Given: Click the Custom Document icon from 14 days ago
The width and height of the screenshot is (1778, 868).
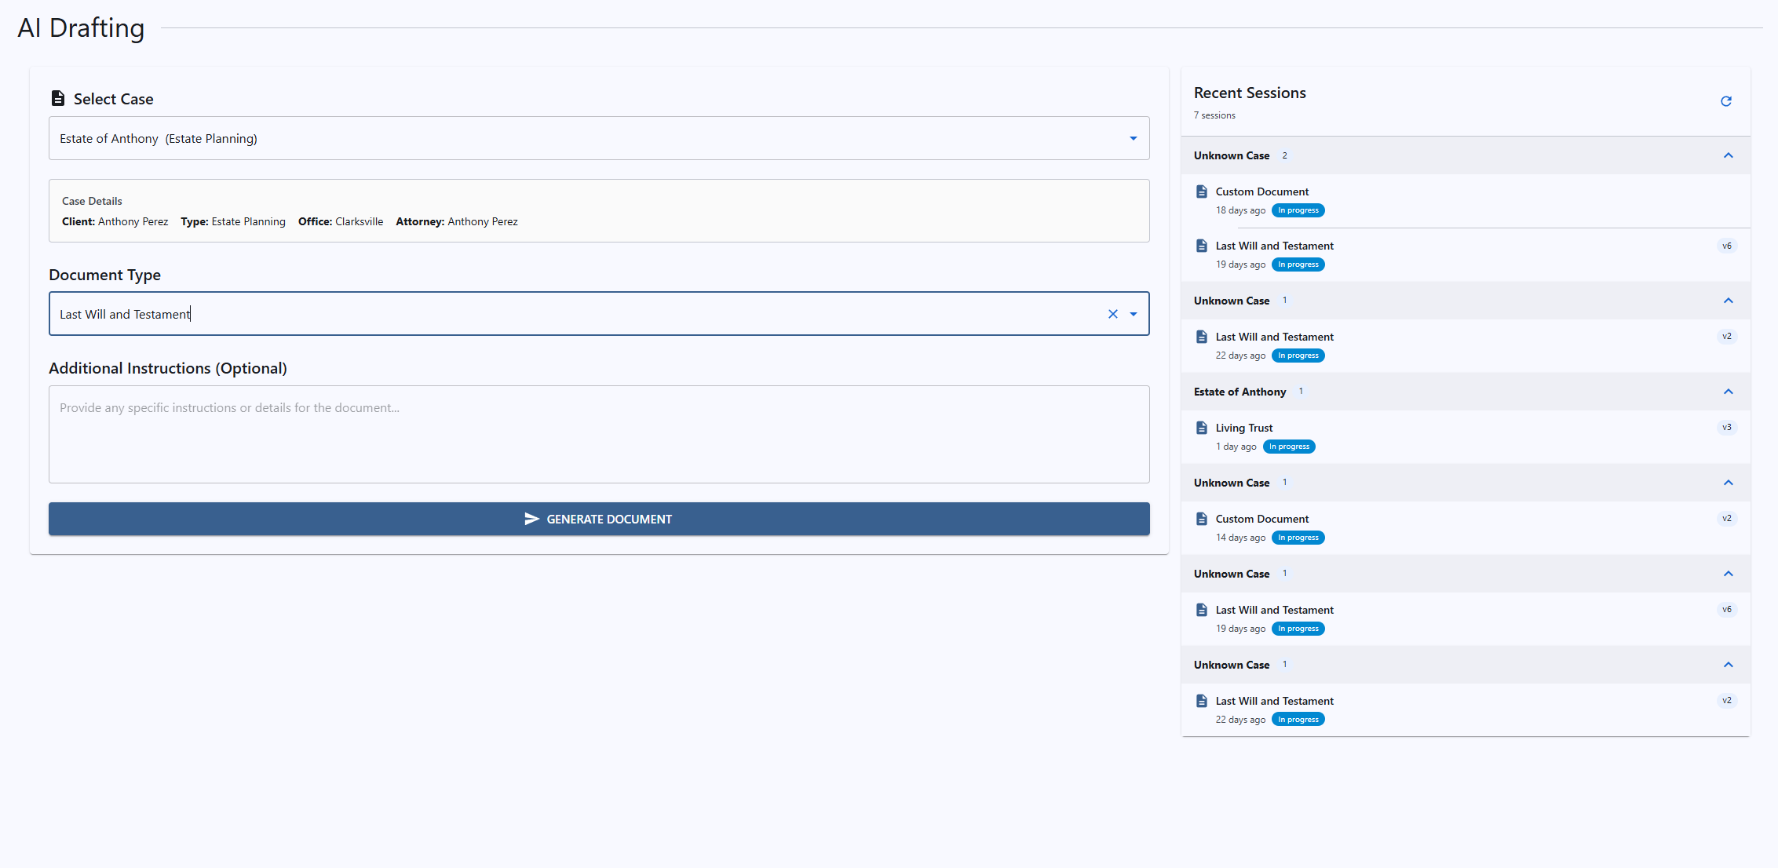Looking at the screenshot, I should [x=1201, y=519].
